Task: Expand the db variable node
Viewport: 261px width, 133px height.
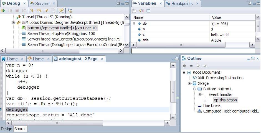Action: [x=134, y=24]
